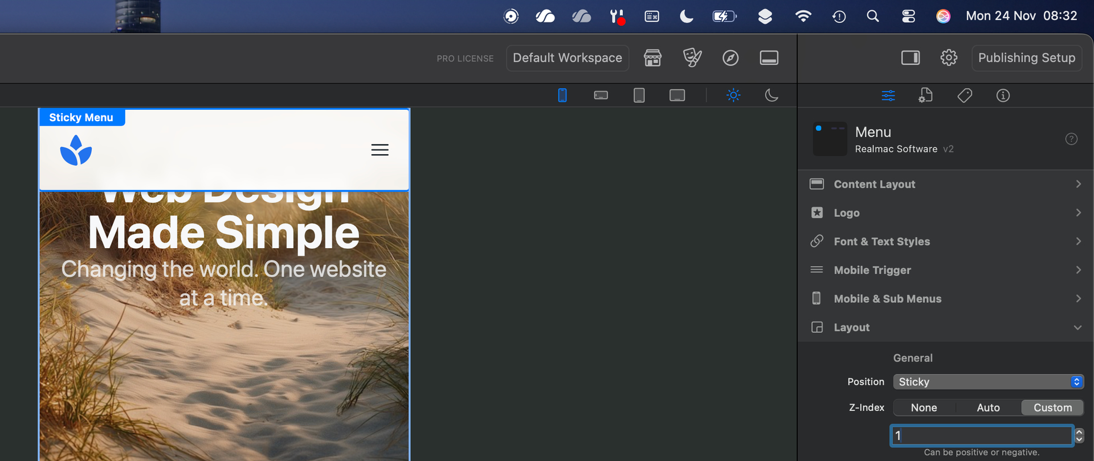Click the Z-Index value stepper
1094x461 pixels.
point(1079,435)
